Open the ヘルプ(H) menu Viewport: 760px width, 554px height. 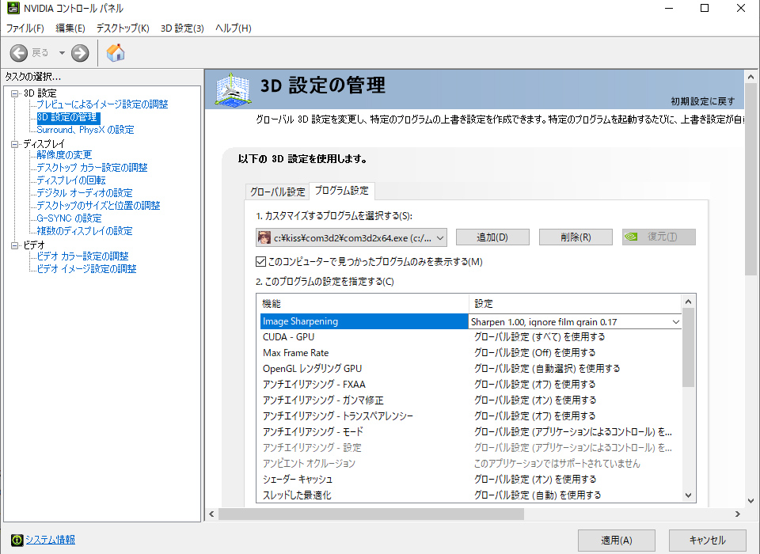tap(233, 28)
